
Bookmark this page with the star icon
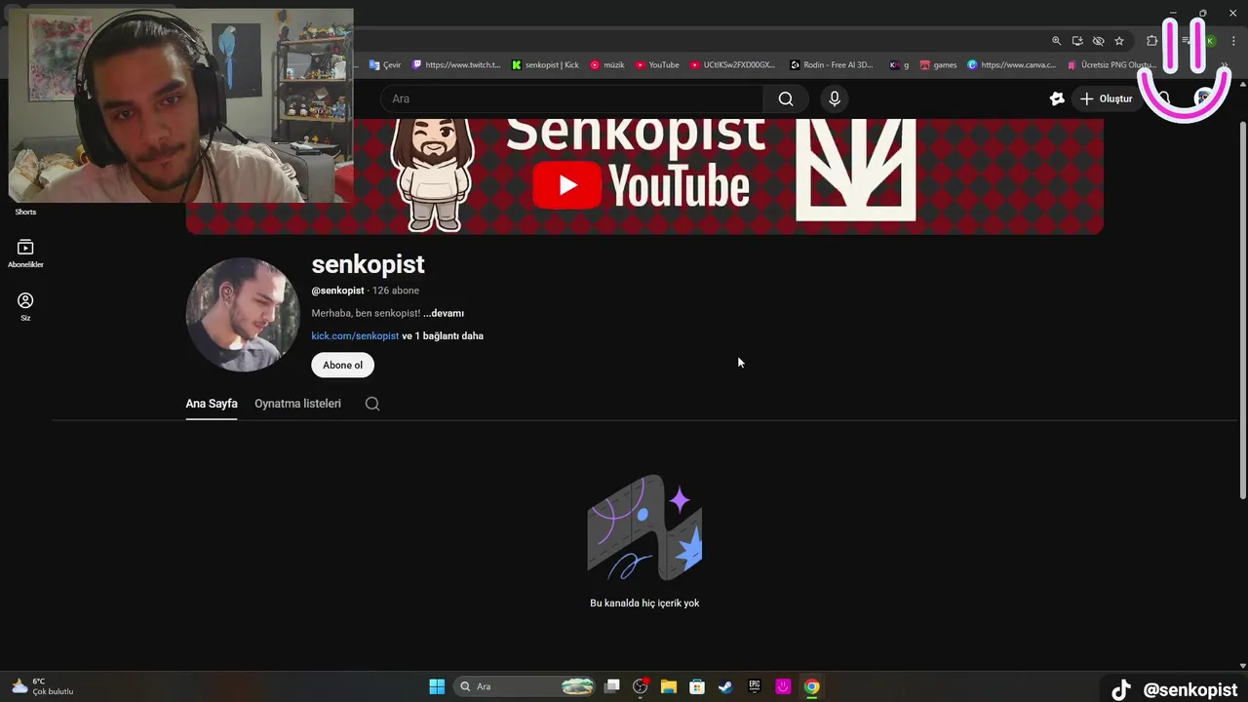point(1119,41)
